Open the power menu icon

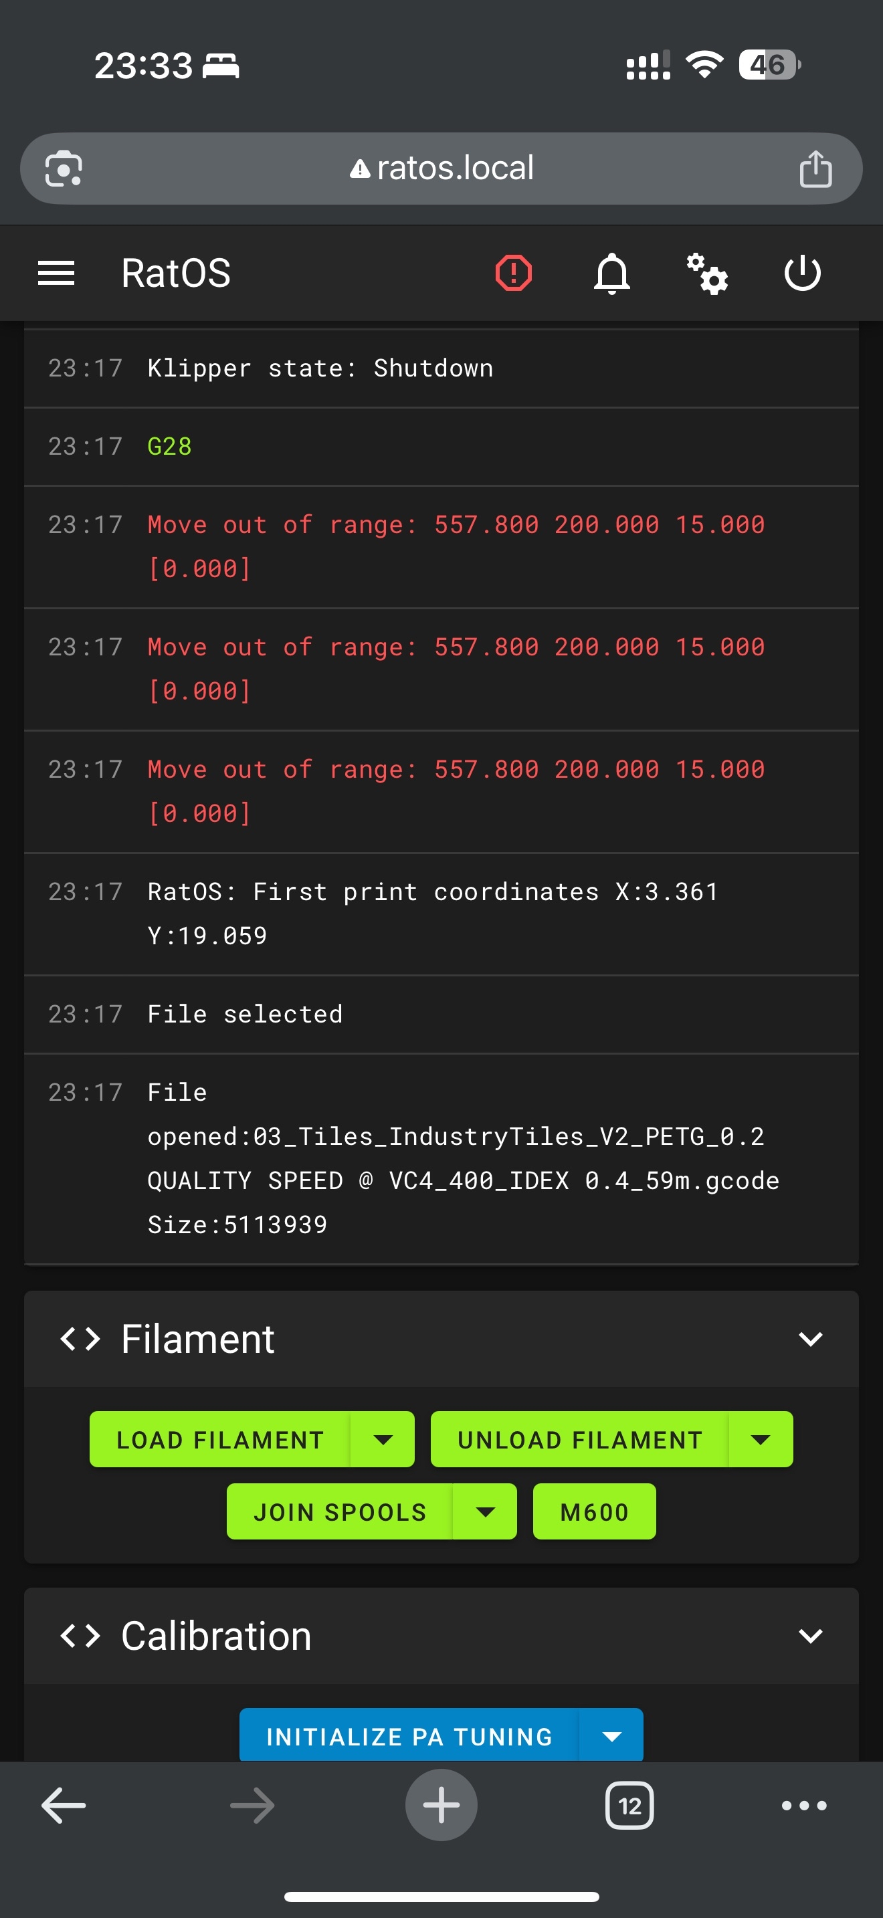(x=803, y=274)
